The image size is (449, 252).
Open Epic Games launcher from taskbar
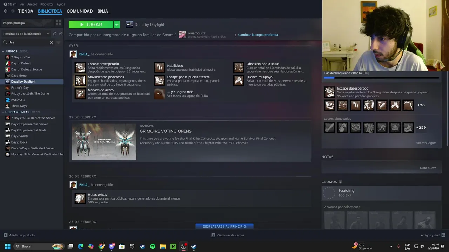(132, 246)
